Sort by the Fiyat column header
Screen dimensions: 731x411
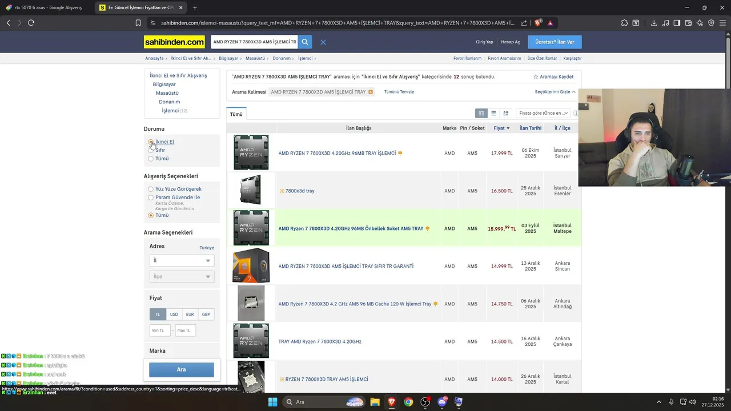501,128
